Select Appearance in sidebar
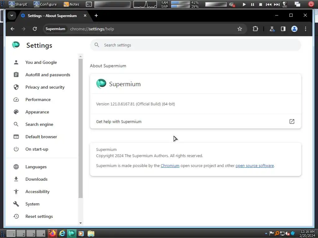The width and height of the screenshot is (318, 238). pos(37,112)
